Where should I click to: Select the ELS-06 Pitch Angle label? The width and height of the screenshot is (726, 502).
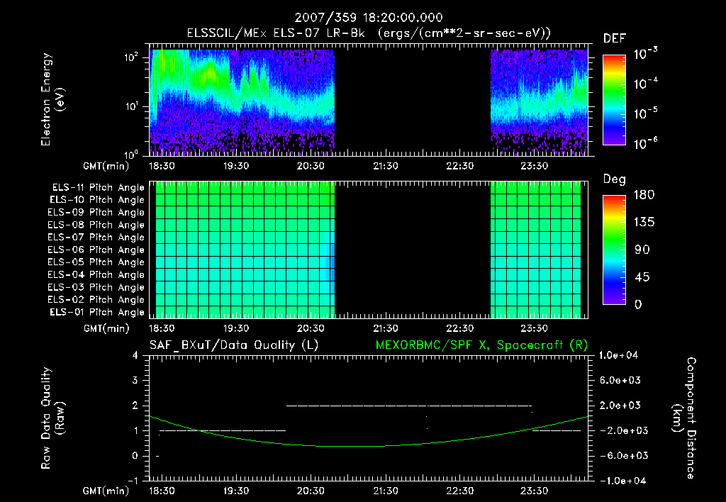[x=96, y=250]
